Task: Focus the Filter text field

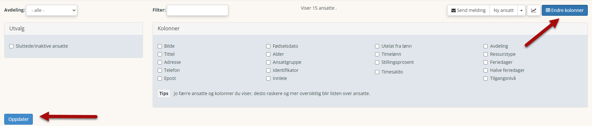Action: tap(197, 10)
